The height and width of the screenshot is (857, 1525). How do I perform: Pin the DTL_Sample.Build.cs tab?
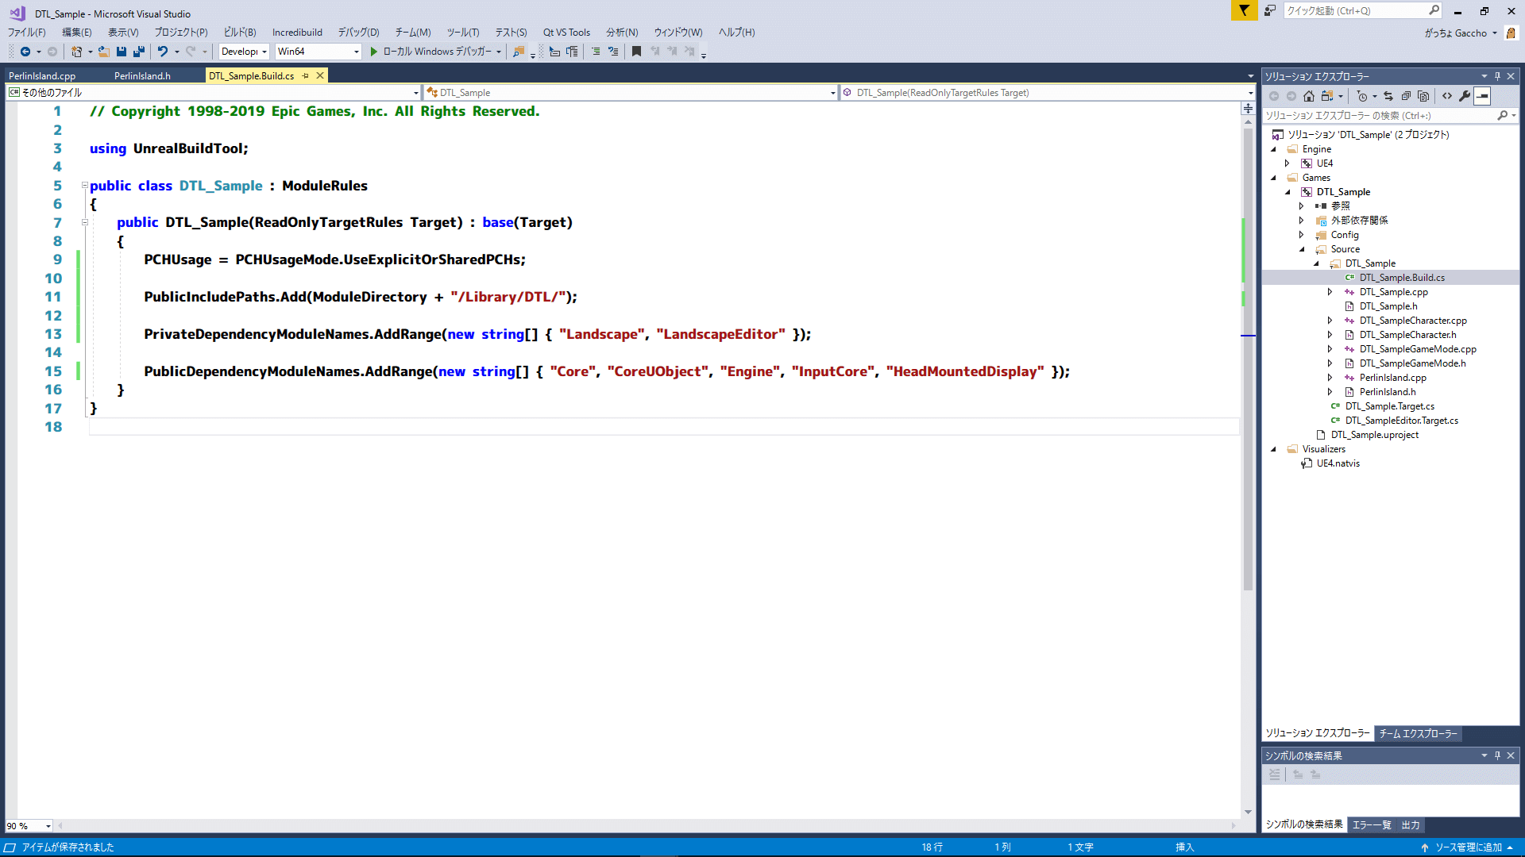click(306, 76)
